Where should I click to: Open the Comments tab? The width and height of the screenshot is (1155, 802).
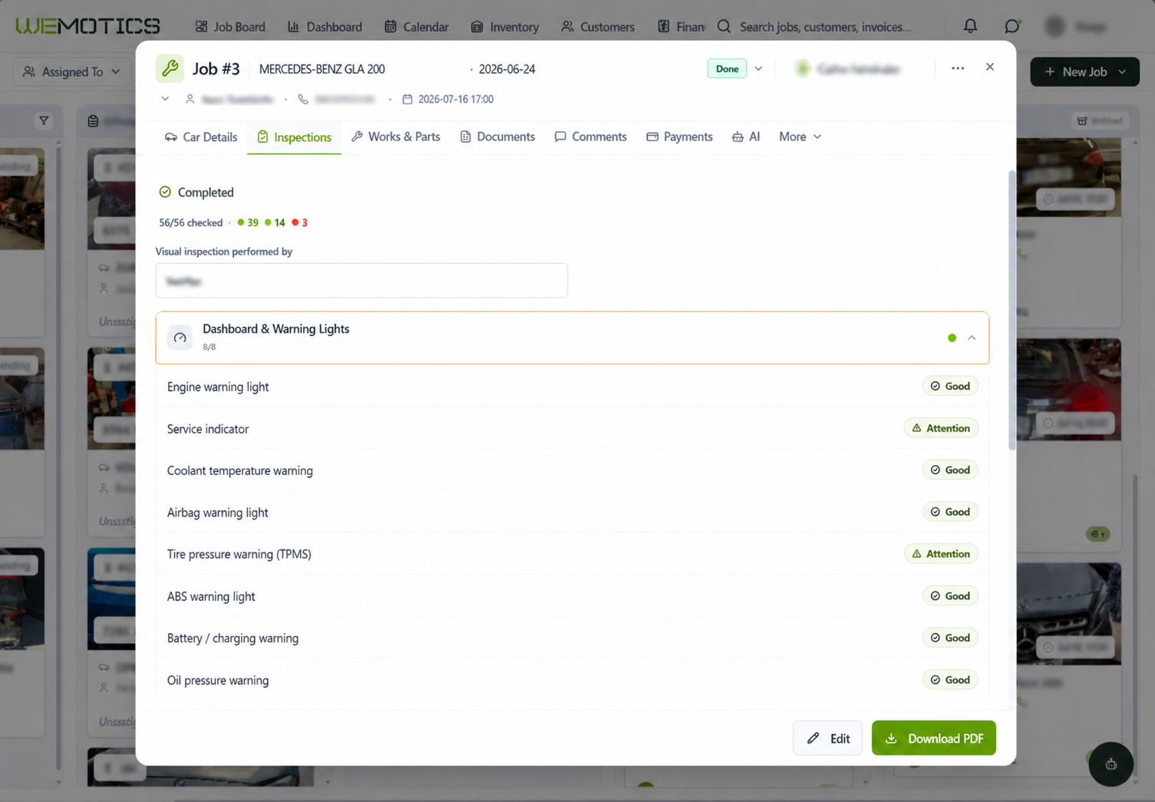click(x=590, y=137)
